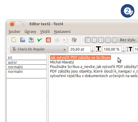
Task: Toggle align text left button
Action: 88,40
